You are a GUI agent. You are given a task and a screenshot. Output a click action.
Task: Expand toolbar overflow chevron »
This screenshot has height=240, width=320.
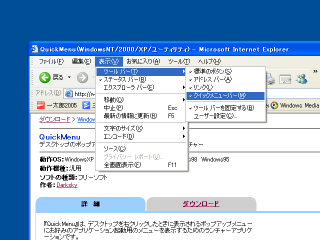pos(315,71)
